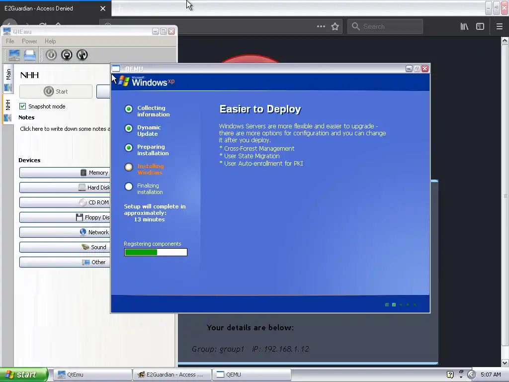Click the QEMU window title bar icon
509x382 pixels.
[x=116, y=69]
